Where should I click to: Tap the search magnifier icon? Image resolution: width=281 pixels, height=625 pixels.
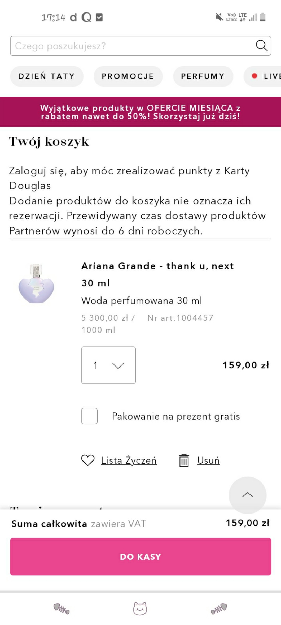[x=261, y=46]
